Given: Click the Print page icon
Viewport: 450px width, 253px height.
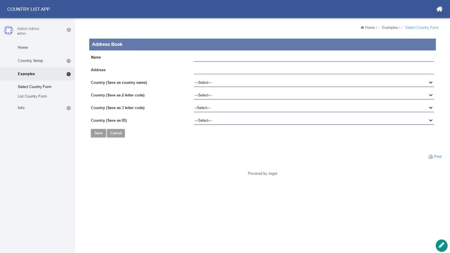Looking at the screenshot, I should (x=430, y=157).
